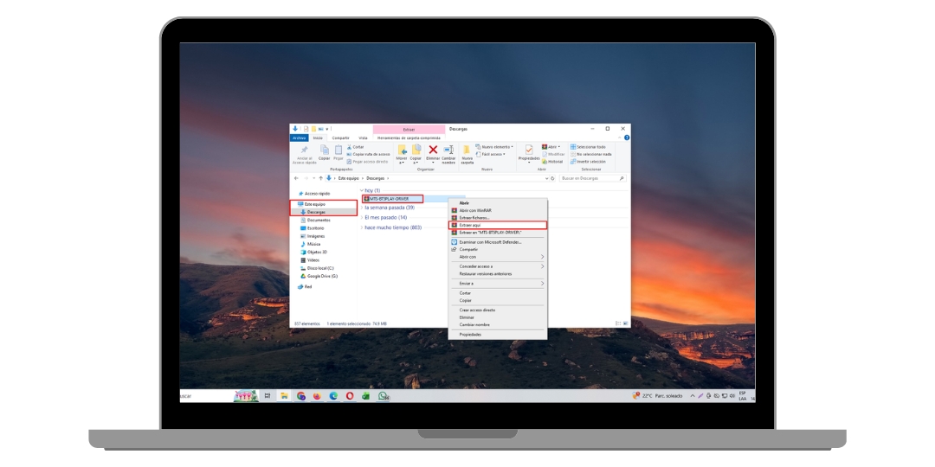Click the 'Buscar en Descargas' search field
This screenshot has width=935, height=467.
[x=589, y=178]
